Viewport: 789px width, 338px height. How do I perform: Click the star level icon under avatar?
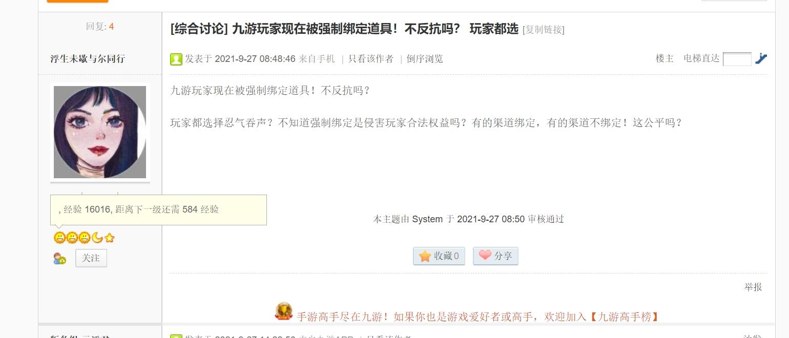coord(109,238)
